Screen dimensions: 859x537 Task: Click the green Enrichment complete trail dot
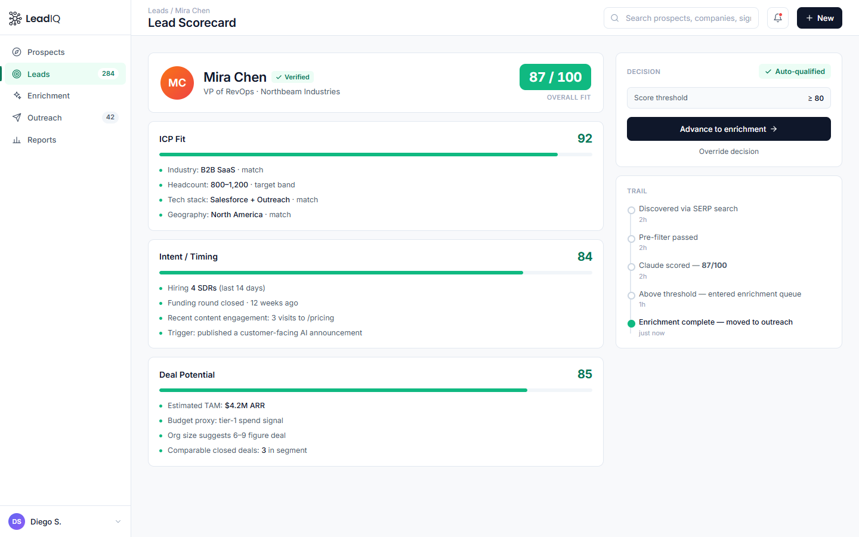[x=631, y=324]
